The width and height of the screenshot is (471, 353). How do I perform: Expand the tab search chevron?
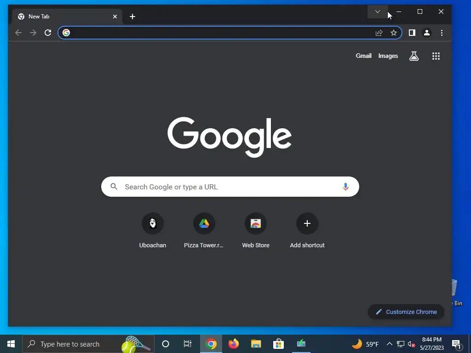(378, 11)
